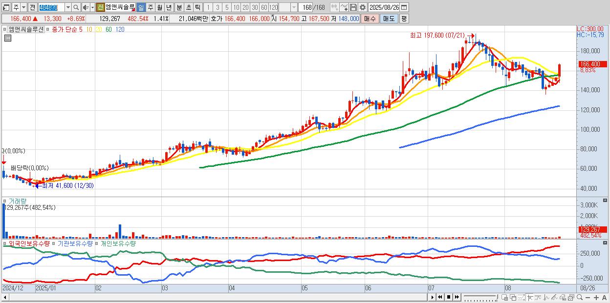Viewport: 610px width, 303px height.
Task: Switch to weekly 주 period button
Action: click(x=150, y=7)
